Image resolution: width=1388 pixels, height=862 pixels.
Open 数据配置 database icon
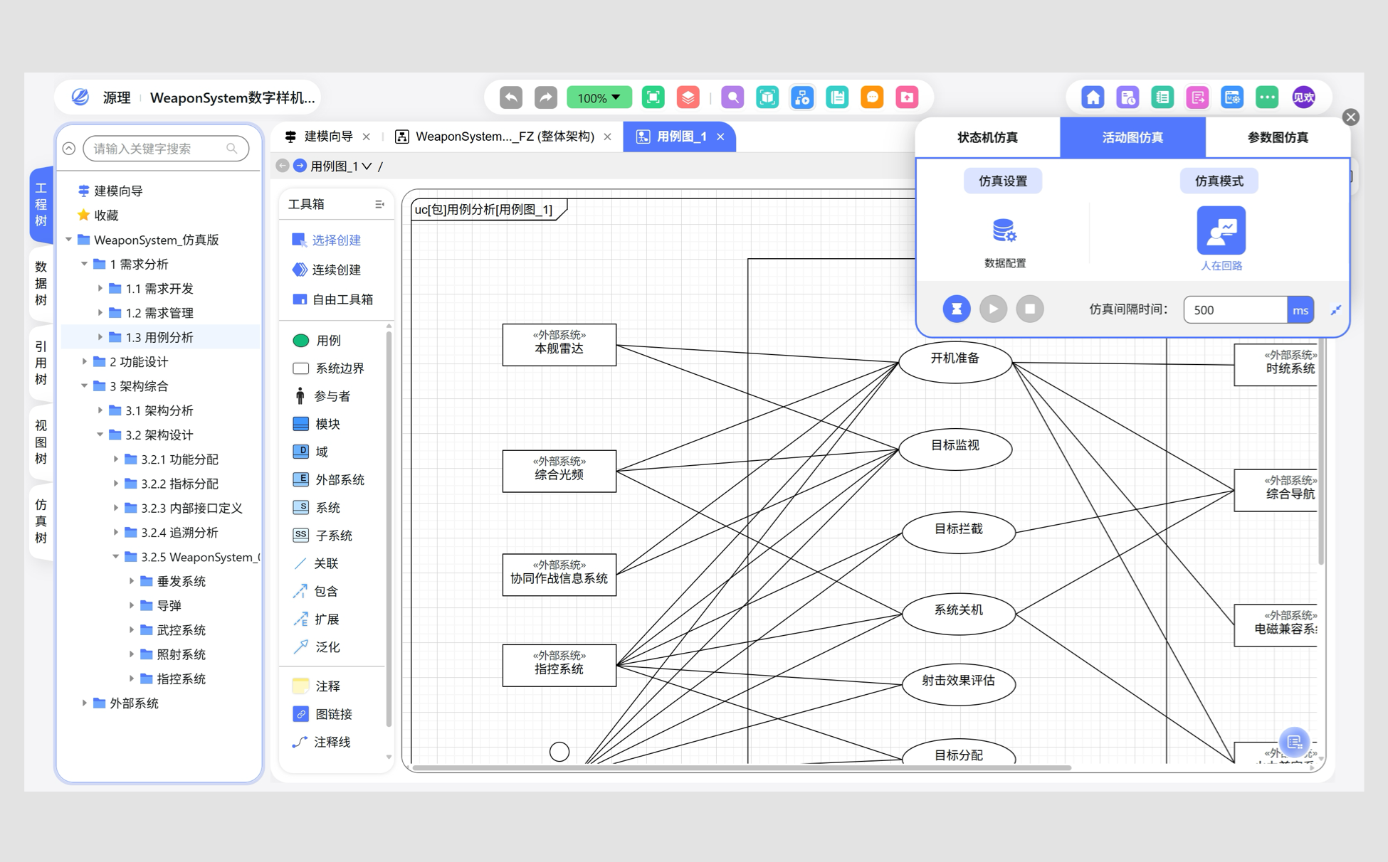click(x=1004, y=231)
